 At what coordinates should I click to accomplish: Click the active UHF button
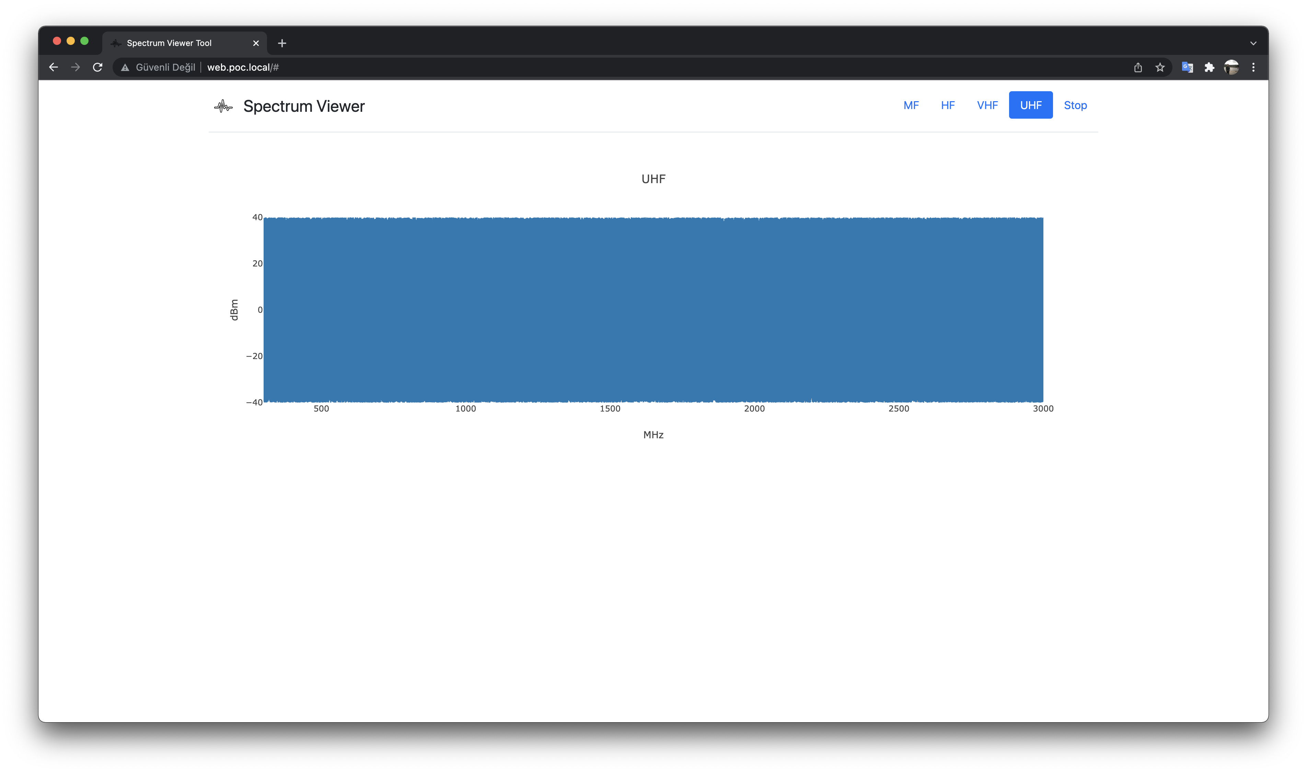click(1030, 105)
